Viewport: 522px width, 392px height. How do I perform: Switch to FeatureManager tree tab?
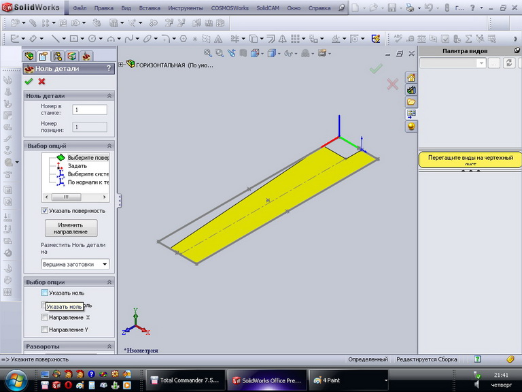[x=29, y=56]
